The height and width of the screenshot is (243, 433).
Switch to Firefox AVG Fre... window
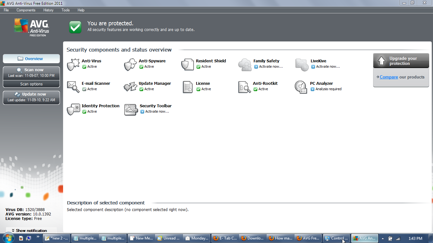coord(308,238)
